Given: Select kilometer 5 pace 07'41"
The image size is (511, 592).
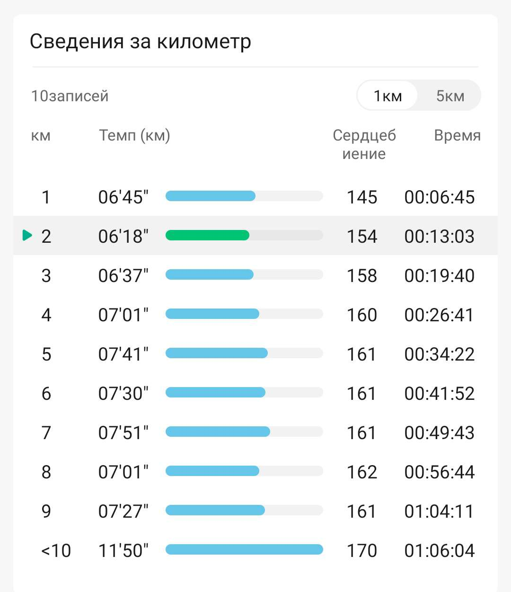Looking at the screenshot, I should 123,354.
